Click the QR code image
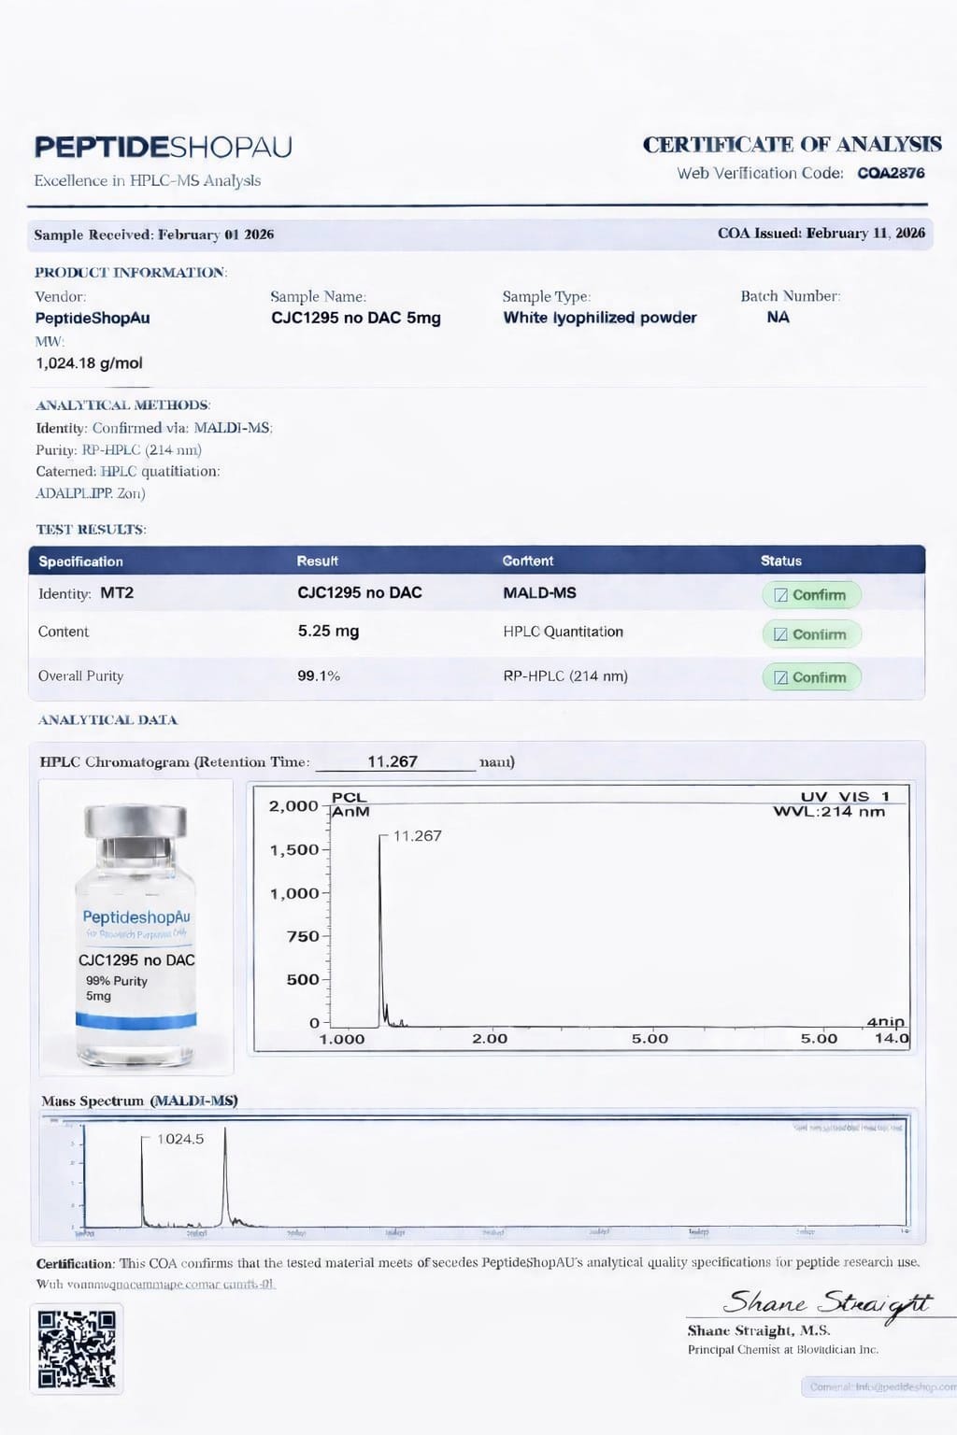 (77, 1349)
